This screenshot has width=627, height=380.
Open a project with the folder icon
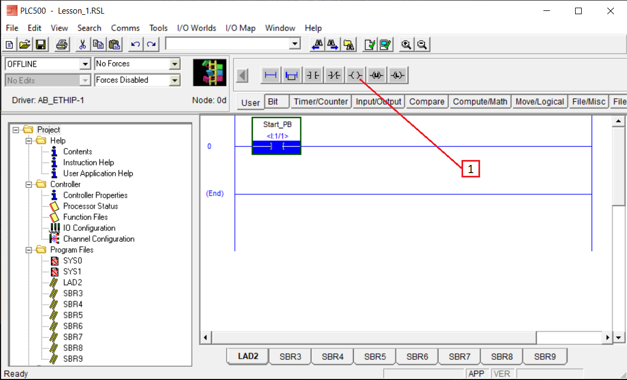coord(25,44)
